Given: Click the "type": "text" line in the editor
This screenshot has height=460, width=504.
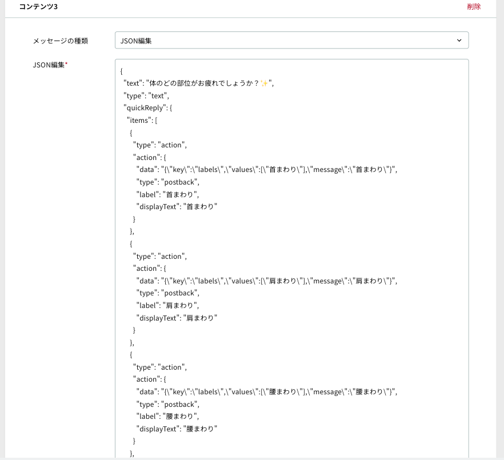Looking at the screenshot, I should [x=146, y=96].
